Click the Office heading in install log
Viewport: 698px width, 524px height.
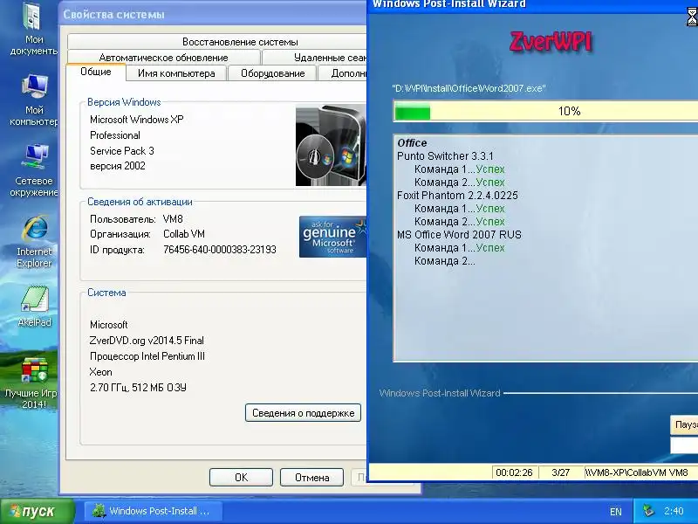tap(412, 143)
